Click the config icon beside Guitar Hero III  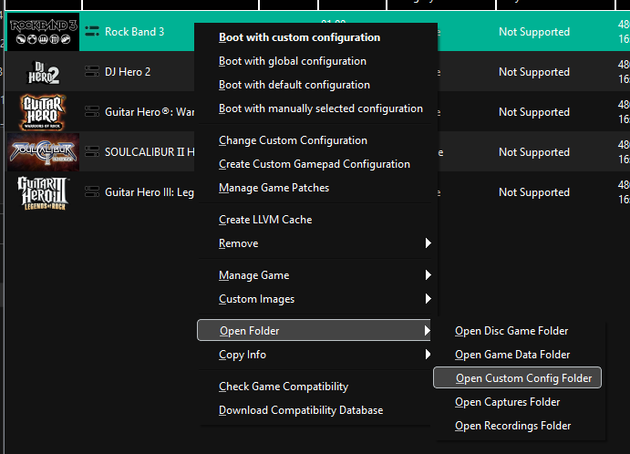pyautogui.click(x=92, y=191)
